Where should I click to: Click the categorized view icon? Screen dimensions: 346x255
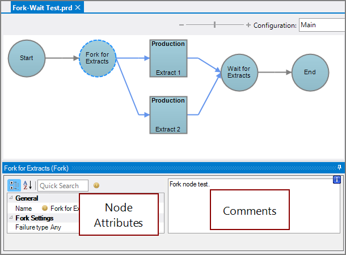coord(14,185)
